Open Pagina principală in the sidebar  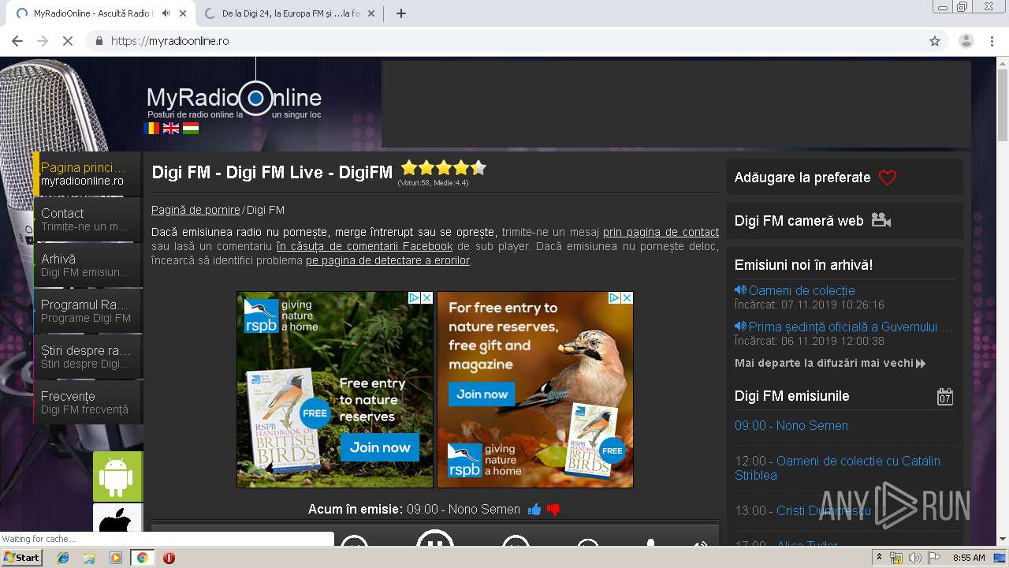(x=87, y=174)
